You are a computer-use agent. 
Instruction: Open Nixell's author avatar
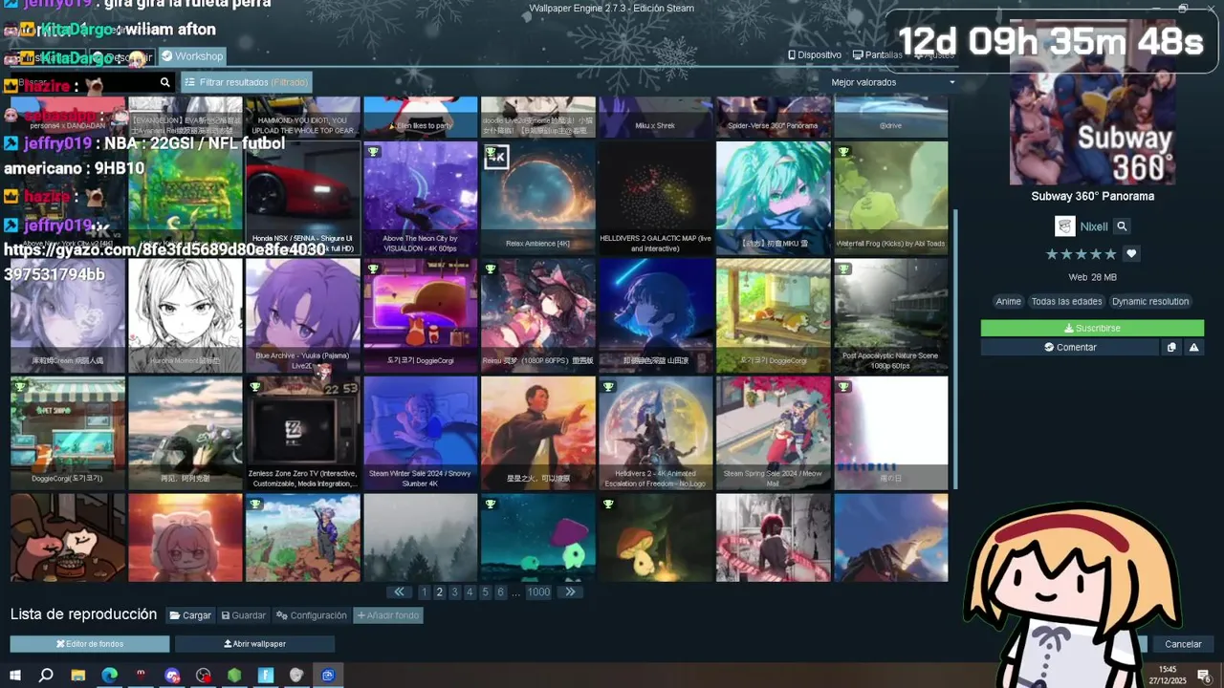point(1064,226)
